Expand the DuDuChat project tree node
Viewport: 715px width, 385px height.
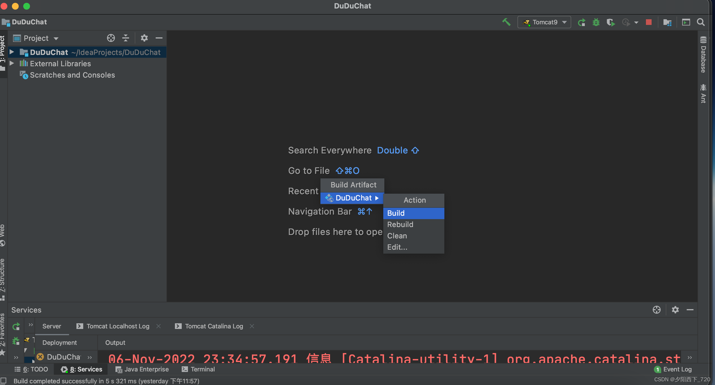click(x=12, y=52)
